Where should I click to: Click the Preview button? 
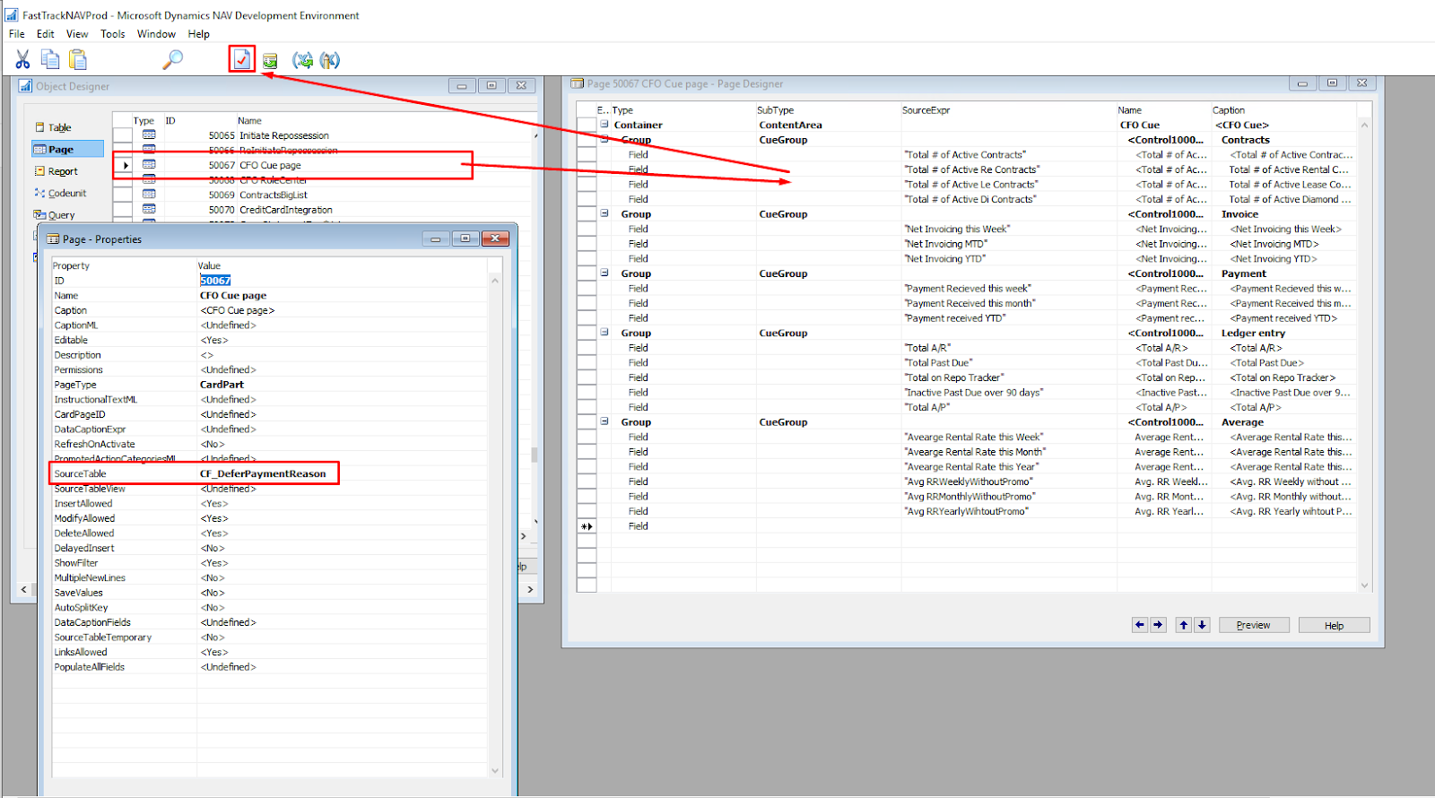point(1253,625)
